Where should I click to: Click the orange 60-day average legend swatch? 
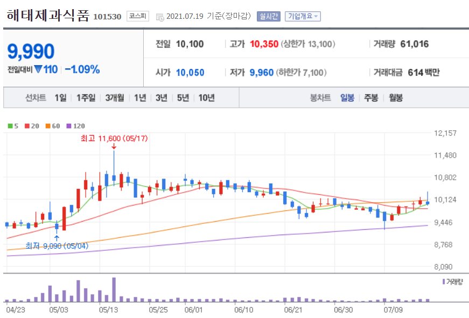pos(48,126)
